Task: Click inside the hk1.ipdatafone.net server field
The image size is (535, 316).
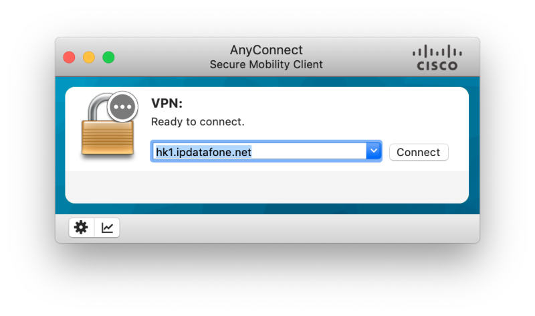Action: [258, 151]
